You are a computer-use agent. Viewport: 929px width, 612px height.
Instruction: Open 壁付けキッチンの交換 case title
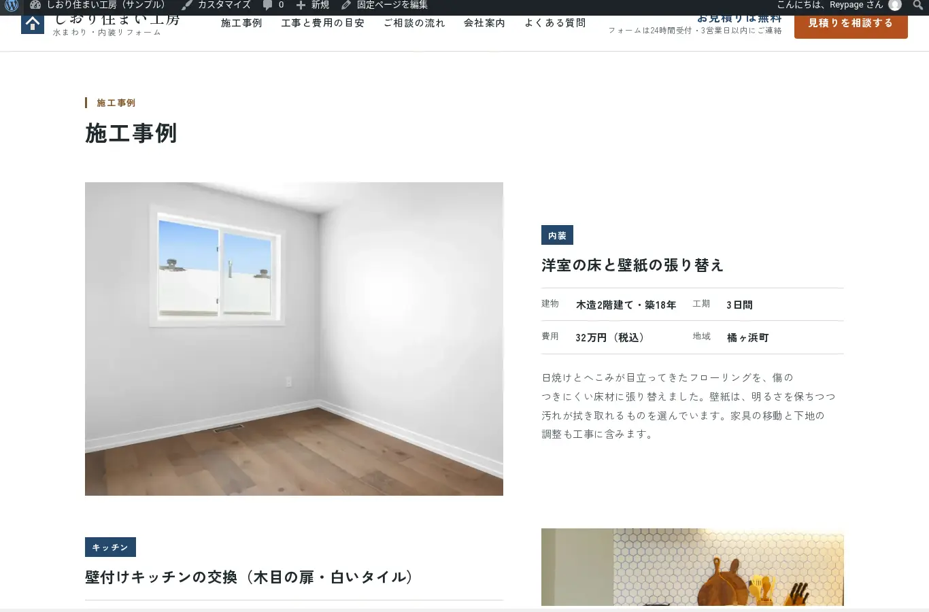click(249, 577)
